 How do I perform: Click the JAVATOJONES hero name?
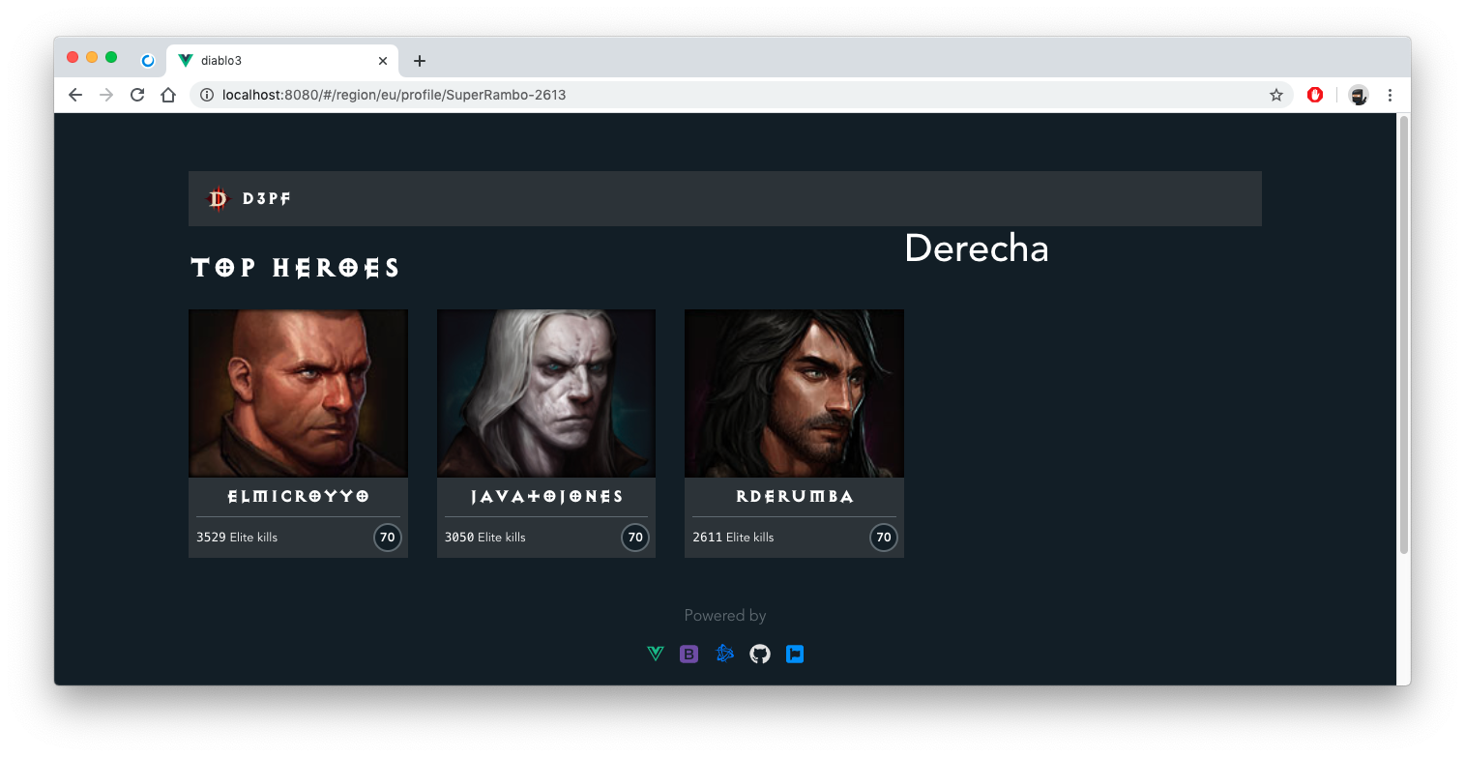pos(546,497)
